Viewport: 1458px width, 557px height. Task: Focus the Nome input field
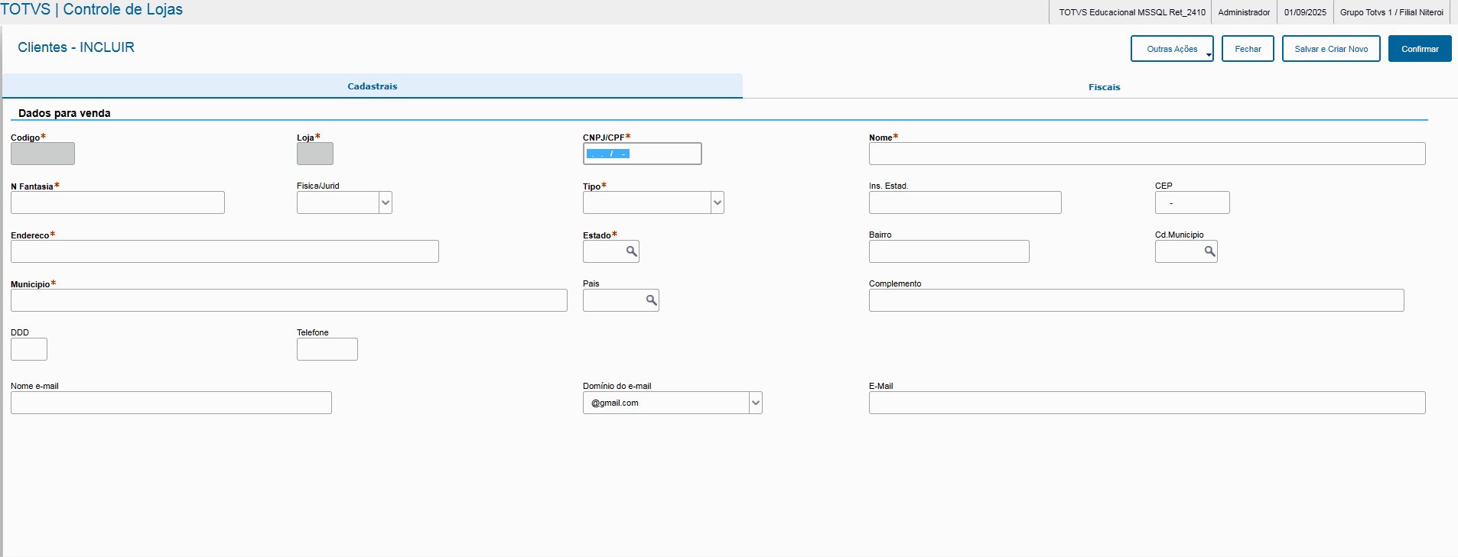(1147, 154)
